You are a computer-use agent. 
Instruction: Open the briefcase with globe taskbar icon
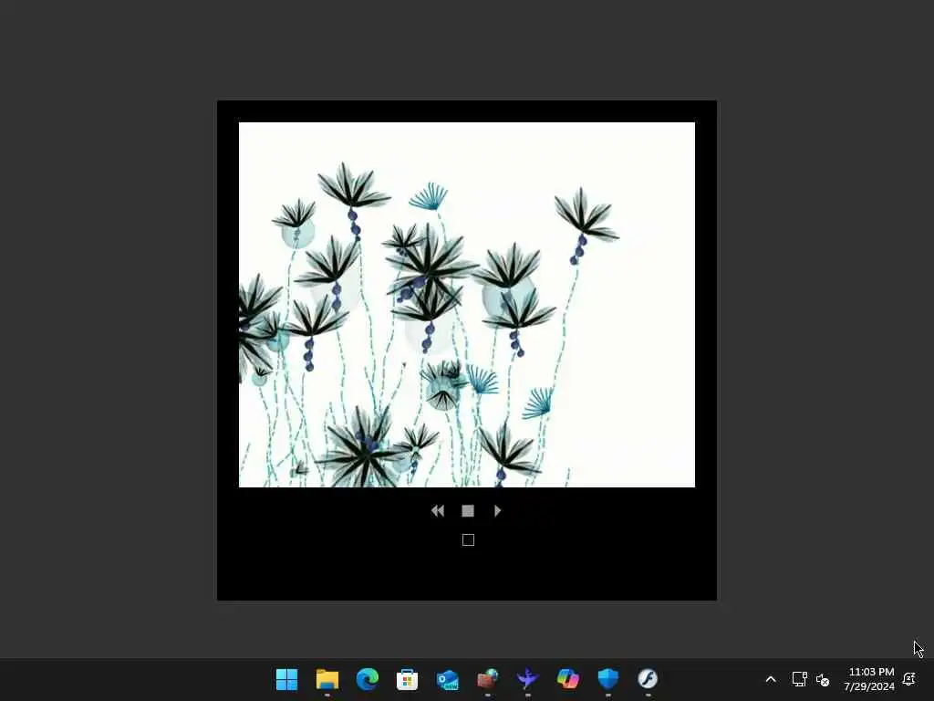[x=487, y=679]
